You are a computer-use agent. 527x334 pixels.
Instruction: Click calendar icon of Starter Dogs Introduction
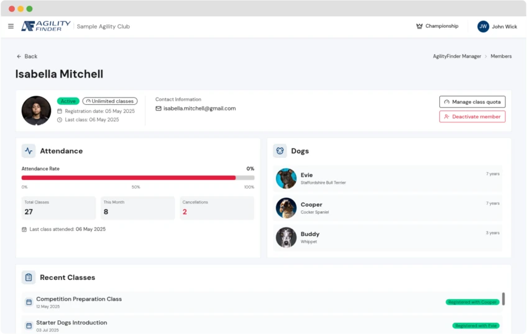pyautogui.click(x=29, y=325)
